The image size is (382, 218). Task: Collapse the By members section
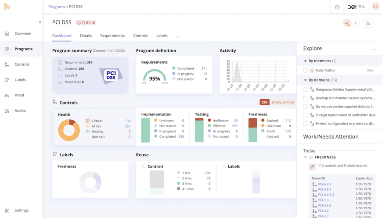[x=305, y=61]
